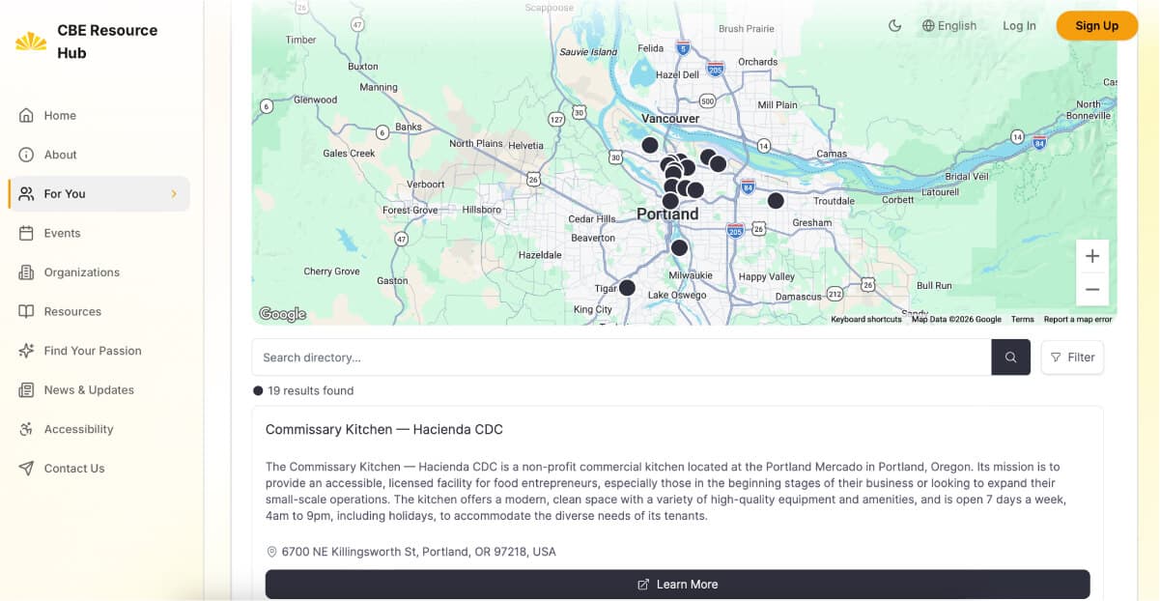Screen dimensions: 1160x601
Task: Open the Resources section
Action: (x=72, y=311)
